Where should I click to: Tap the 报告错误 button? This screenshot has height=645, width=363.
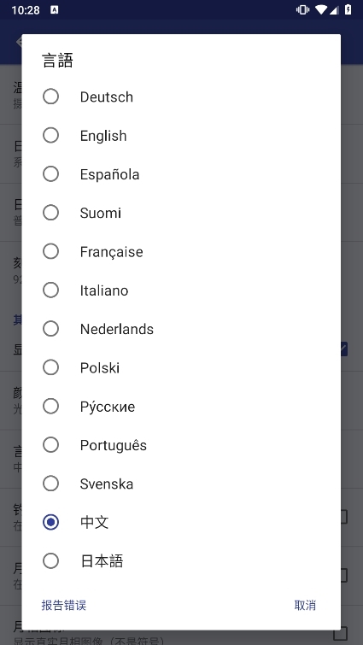64,605
